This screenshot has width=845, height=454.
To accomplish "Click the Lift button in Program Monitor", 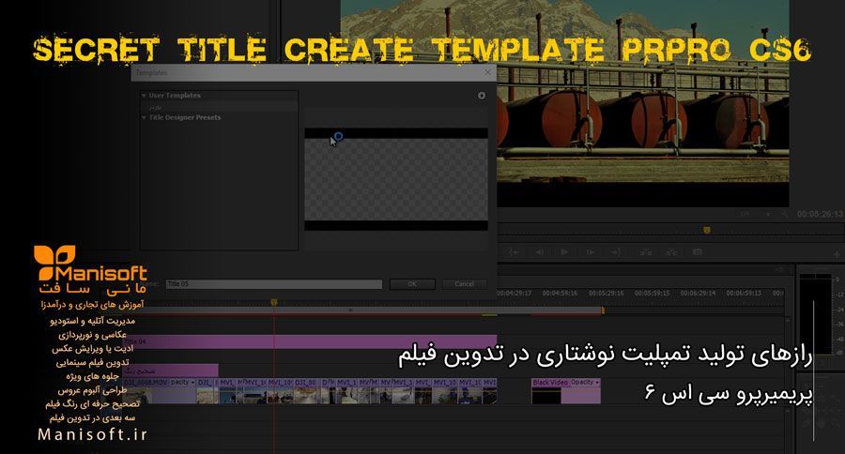I will (645, 251).
